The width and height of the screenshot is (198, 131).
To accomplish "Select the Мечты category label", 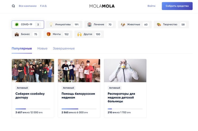I will (x=57, y=34).
